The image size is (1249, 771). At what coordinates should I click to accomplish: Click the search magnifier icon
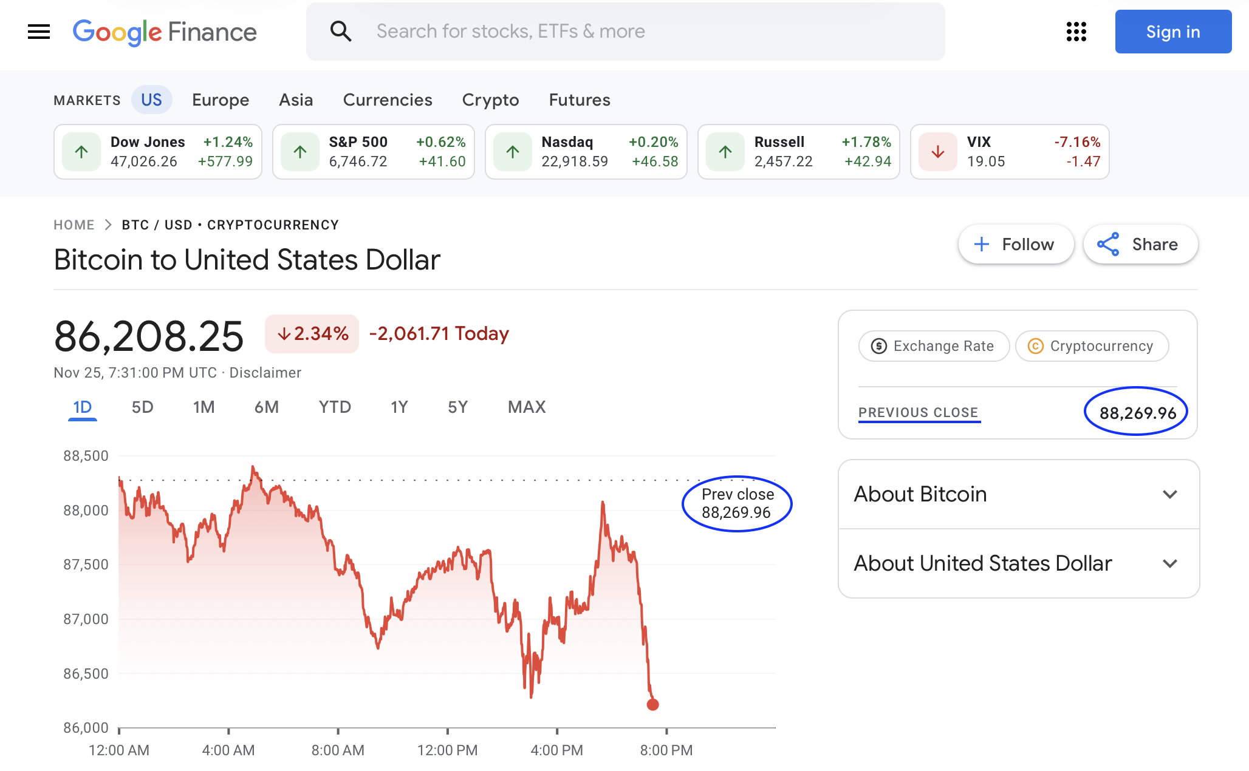click(x=341, y=31)
